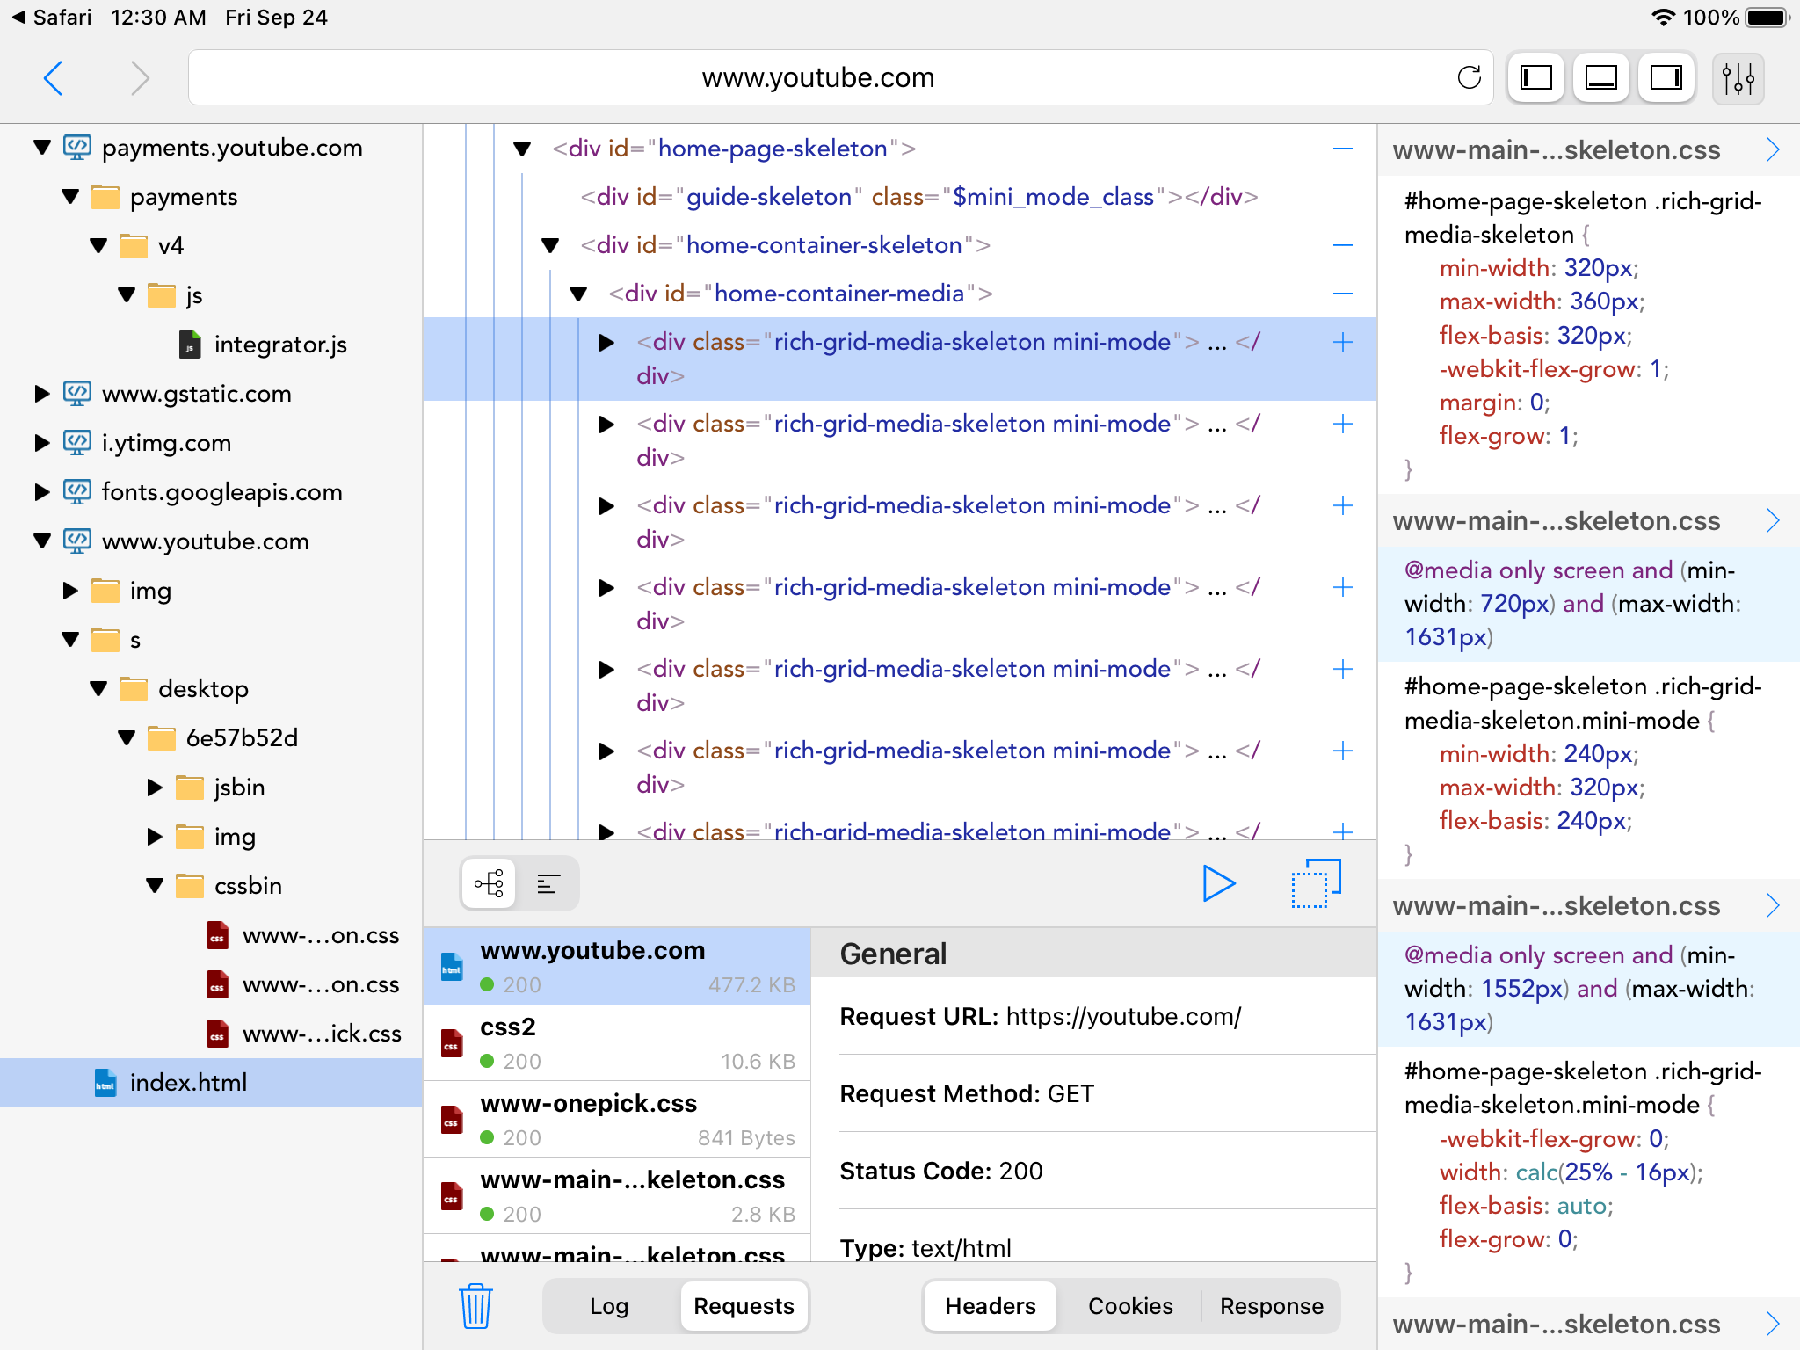Click plus icon on the highlighted div row
The image size is (1800, 1350).
(x=1342, y=342)
